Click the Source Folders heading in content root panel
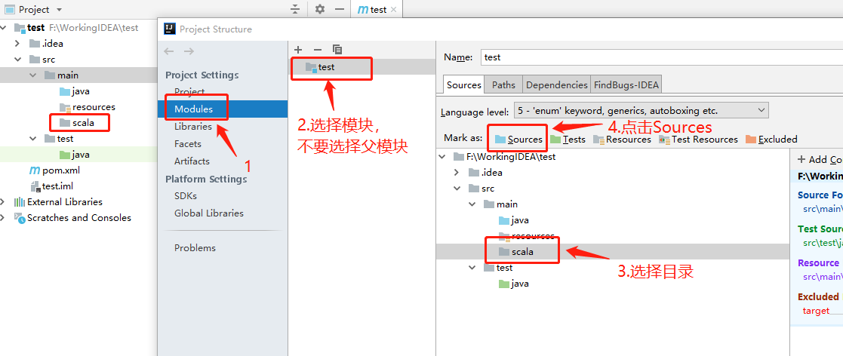 820,195
